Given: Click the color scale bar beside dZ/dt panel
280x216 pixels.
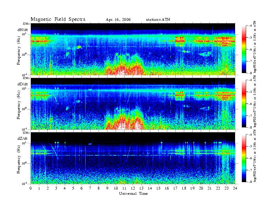Looking at the screenshot, I should pyautogui.click(x=244, y=158).
